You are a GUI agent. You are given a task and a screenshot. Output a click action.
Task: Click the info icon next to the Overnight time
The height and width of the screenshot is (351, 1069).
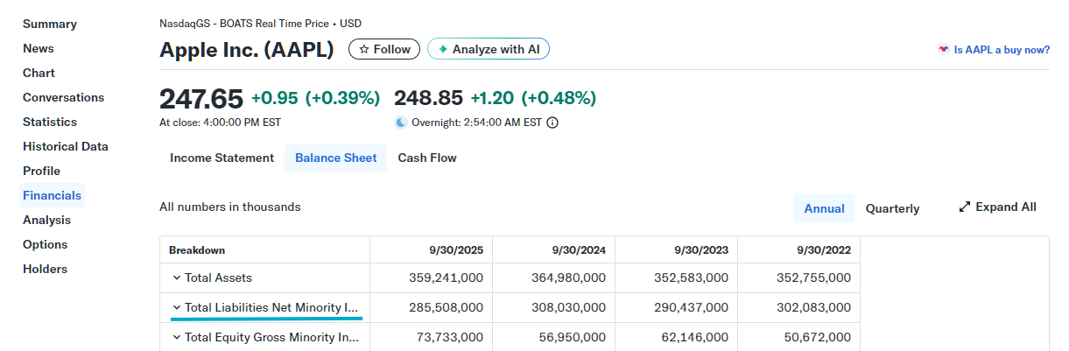(552, 123)
